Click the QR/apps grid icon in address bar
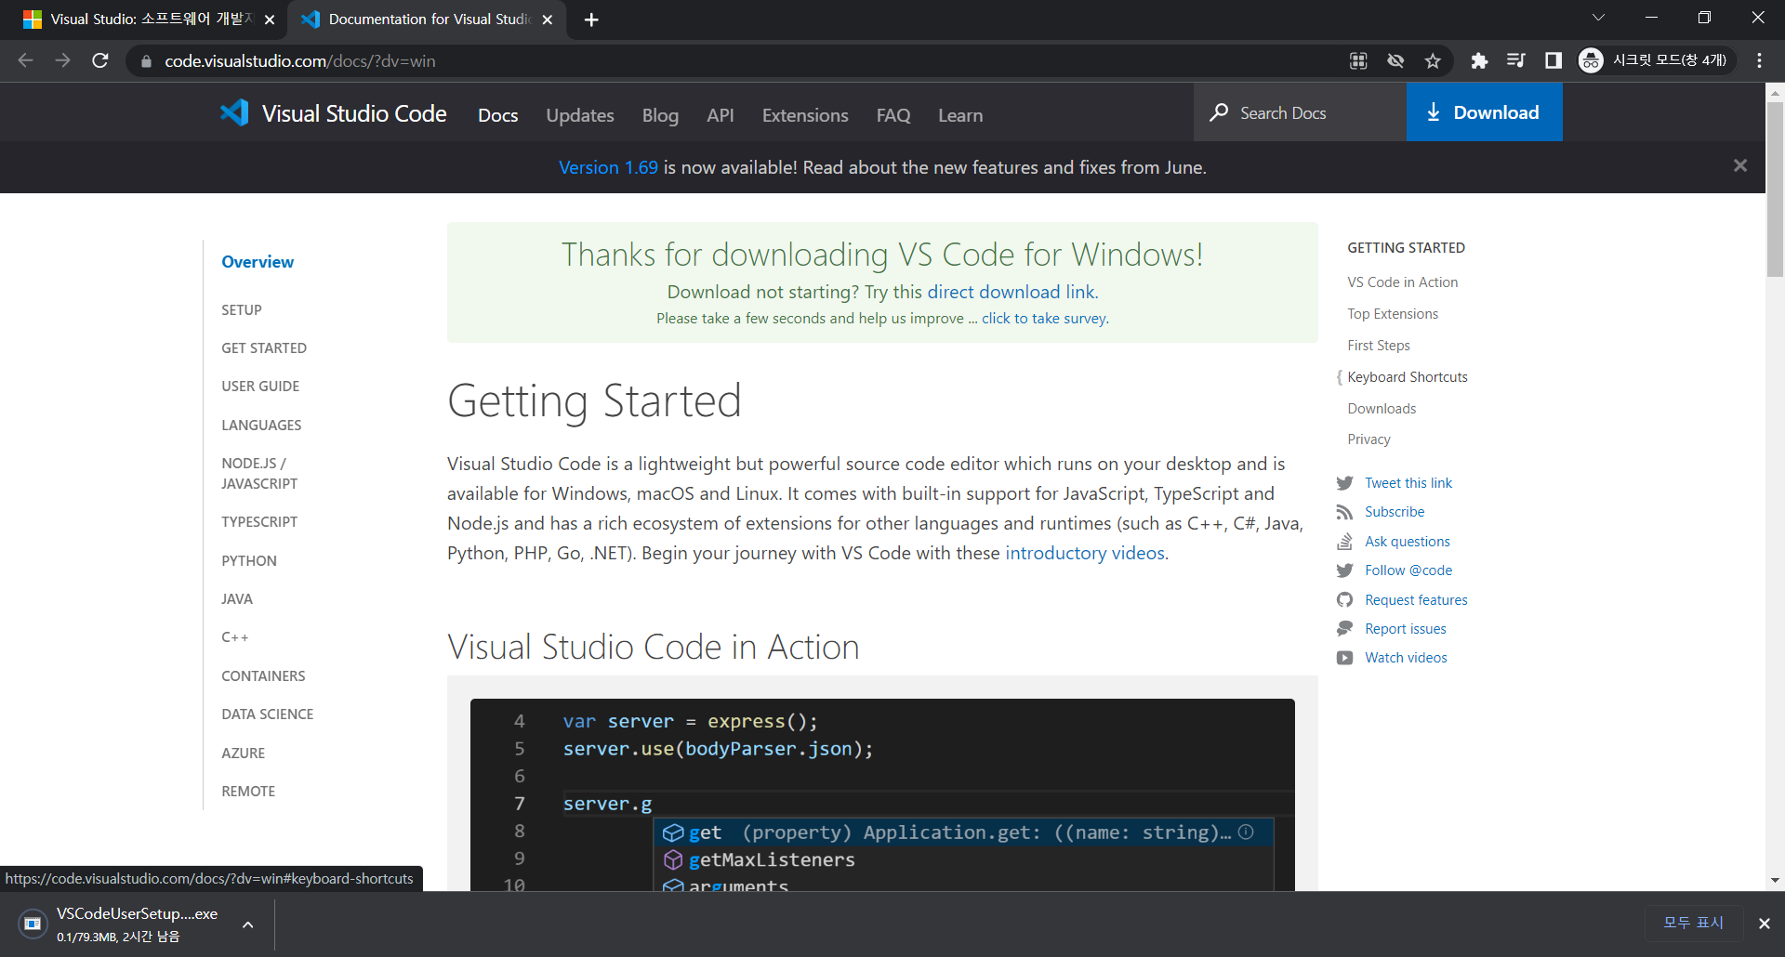This screenshot has width=1785, height=957. pos(1358,60)
